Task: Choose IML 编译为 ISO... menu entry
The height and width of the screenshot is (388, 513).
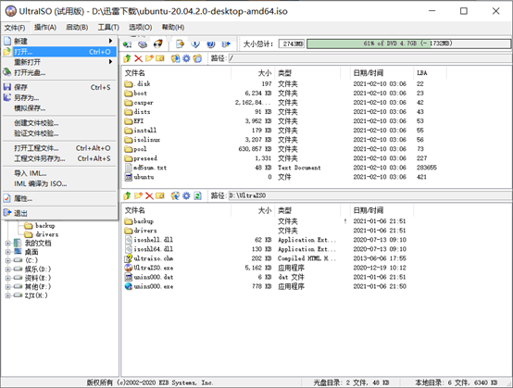Action: pyautogui.click(x=59, y=183)
